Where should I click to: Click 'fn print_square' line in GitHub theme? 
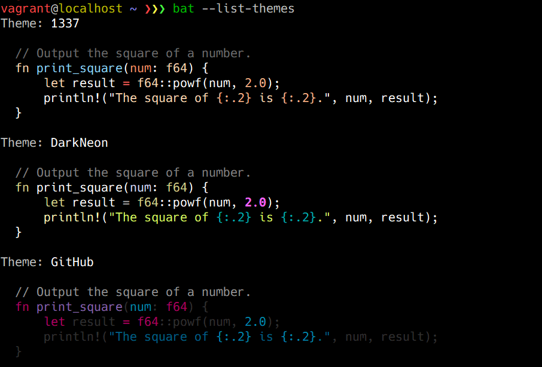click(x=112, y=307)
